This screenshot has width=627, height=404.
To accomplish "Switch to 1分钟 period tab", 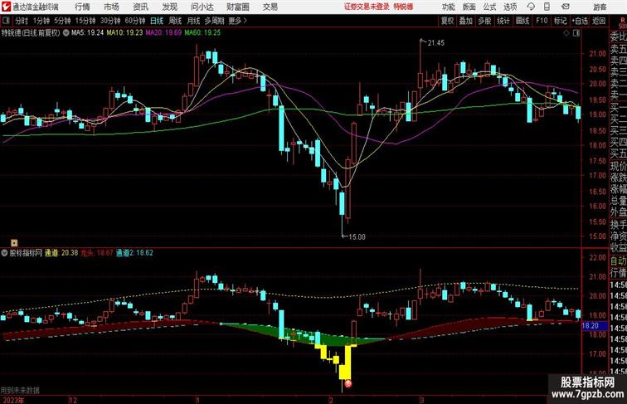I will [x=41, y=21].
